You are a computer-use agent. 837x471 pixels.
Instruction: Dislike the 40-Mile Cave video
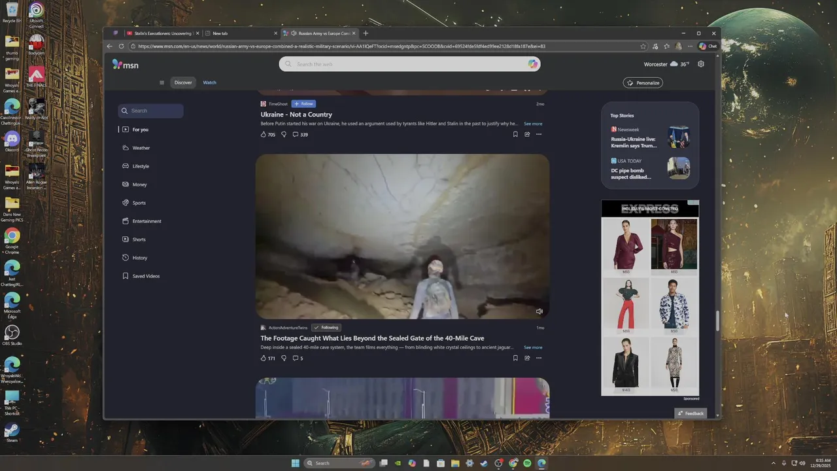[x=284, y=358]
